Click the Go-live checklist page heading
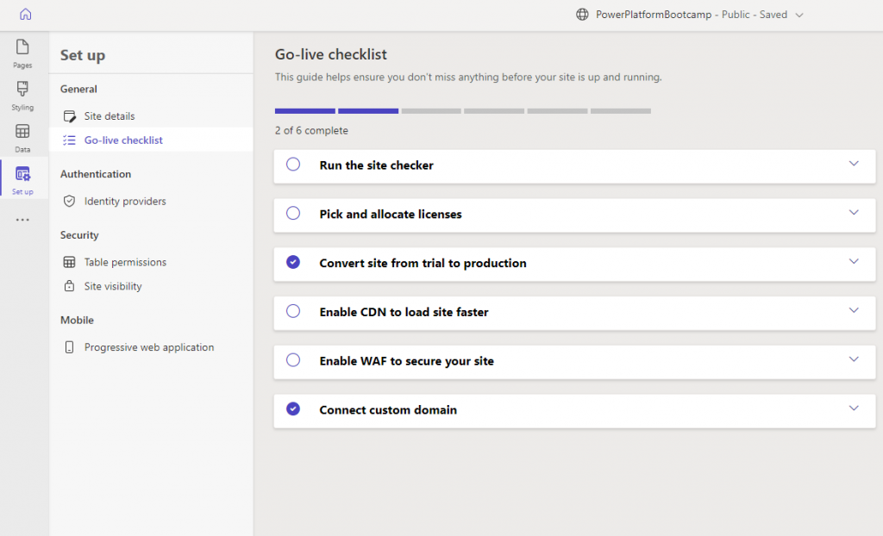883x536 pixels. 330,54
